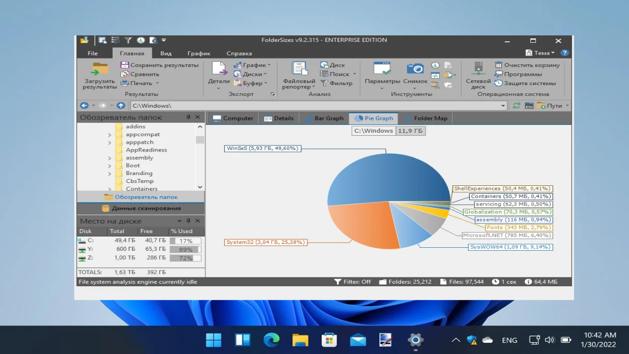629x354 pixels.
Task: Click the Диск analysis icon
Action: (x=324, y=65)
